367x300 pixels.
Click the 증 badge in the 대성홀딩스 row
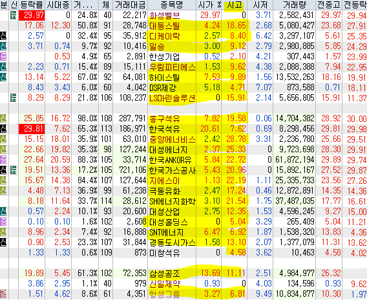click(x=3, y=221)
